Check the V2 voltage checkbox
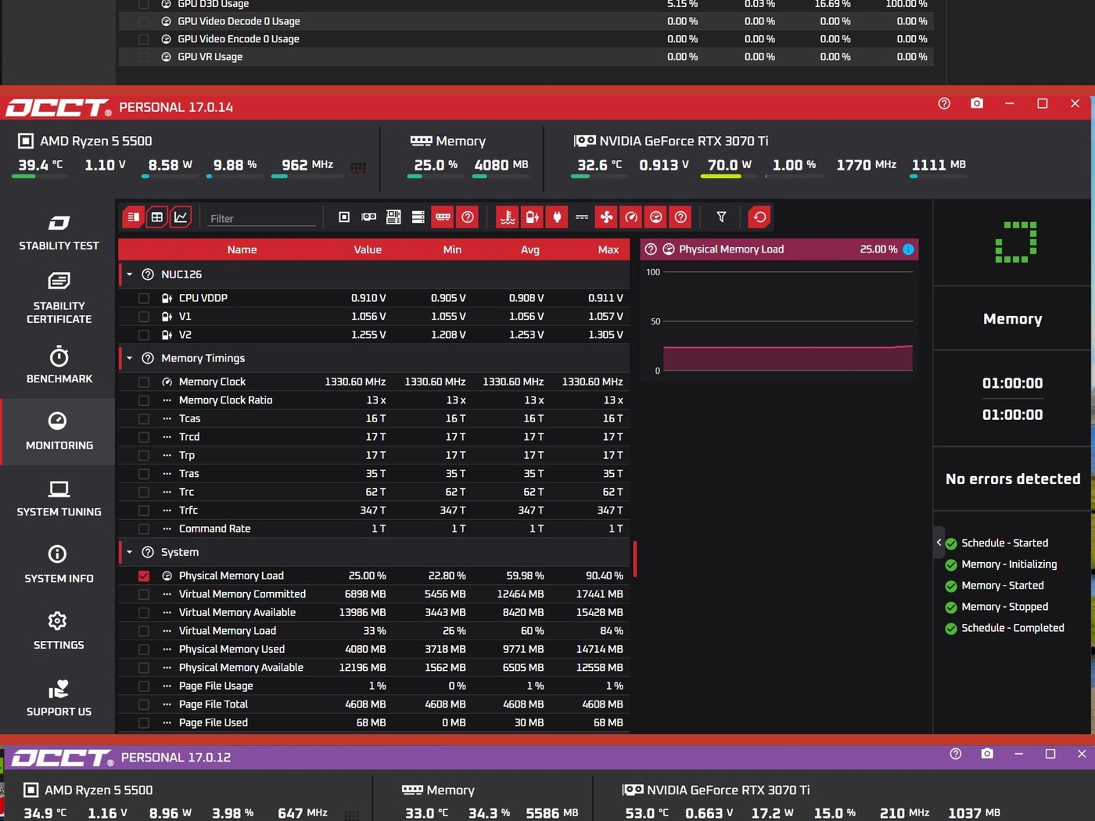1095x821 pixels. click(144, 335)
